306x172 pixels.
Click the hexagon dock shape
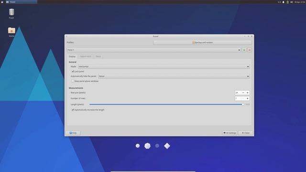pos(147,146)
